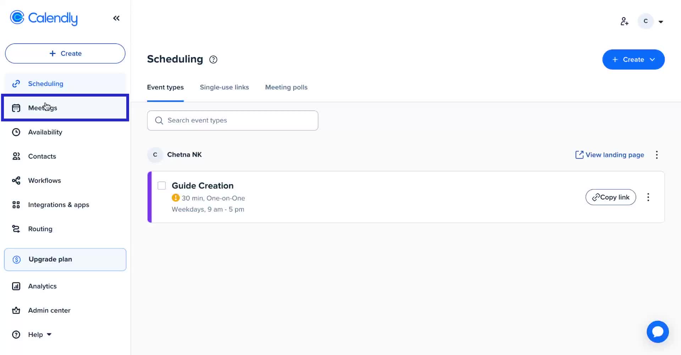
Task: Click the Guide Creation warning icon
Action: [176, 198]
